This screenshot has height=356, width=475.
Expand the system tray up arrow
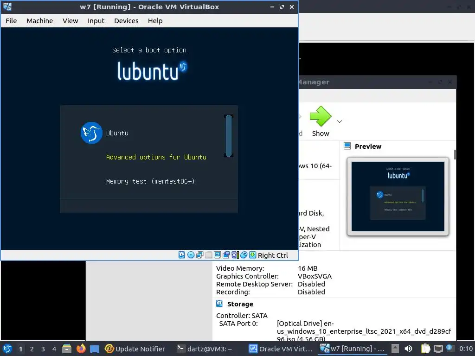tap(395, 349)
